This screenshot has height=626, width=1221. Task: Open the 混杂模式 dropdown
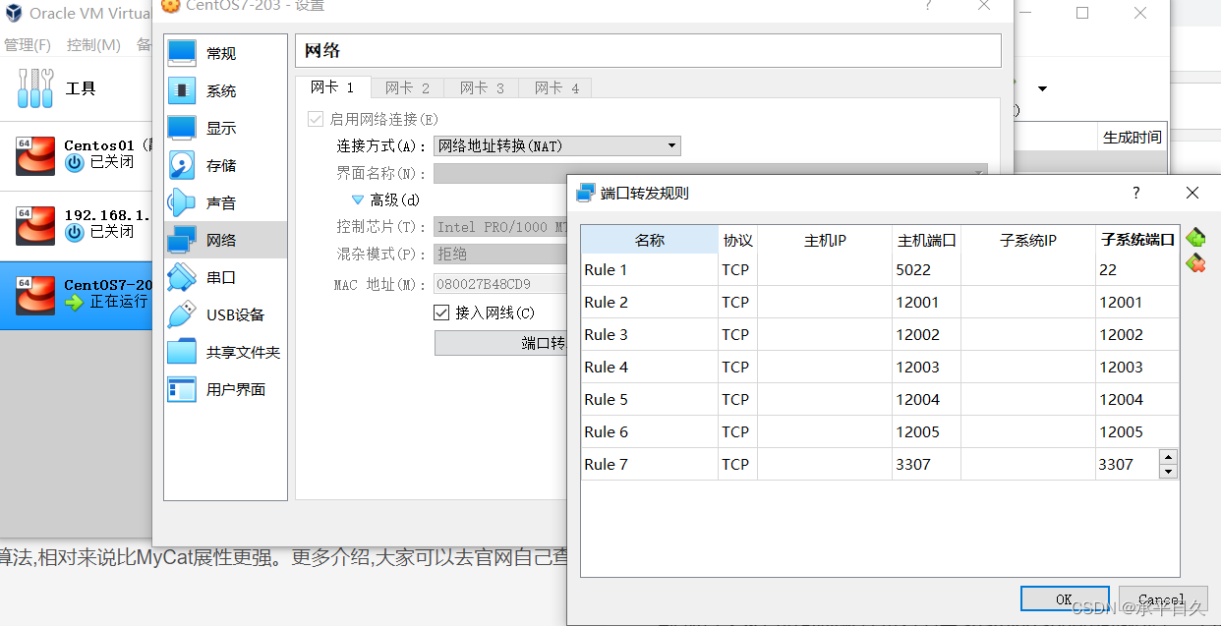[x=501, y=254]
